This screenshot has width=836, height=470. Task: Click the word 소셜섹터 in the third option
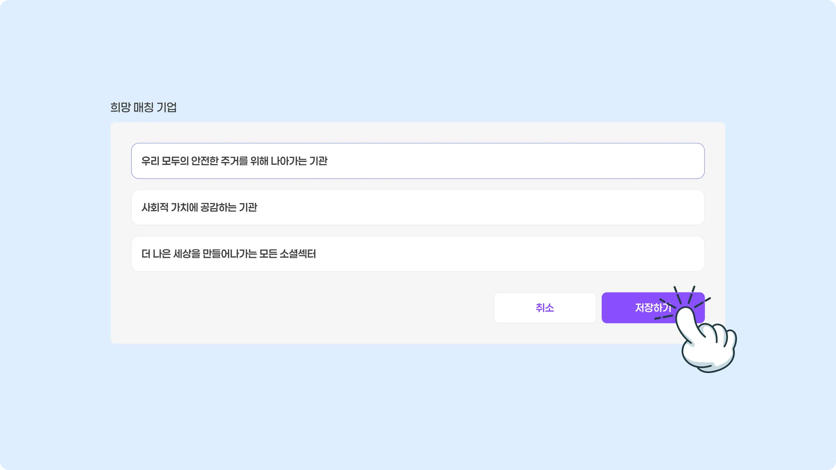pos(298,254)
